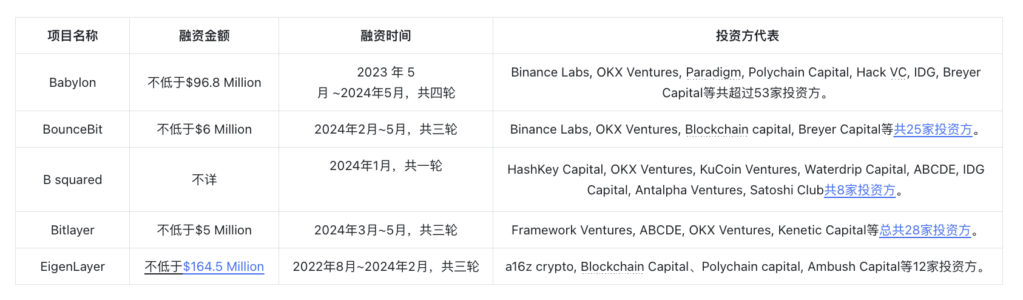This screenshot has width=1023, height=300.
Task: Select the EigenLayer project name cell
Action: click(x=73, y=267)
